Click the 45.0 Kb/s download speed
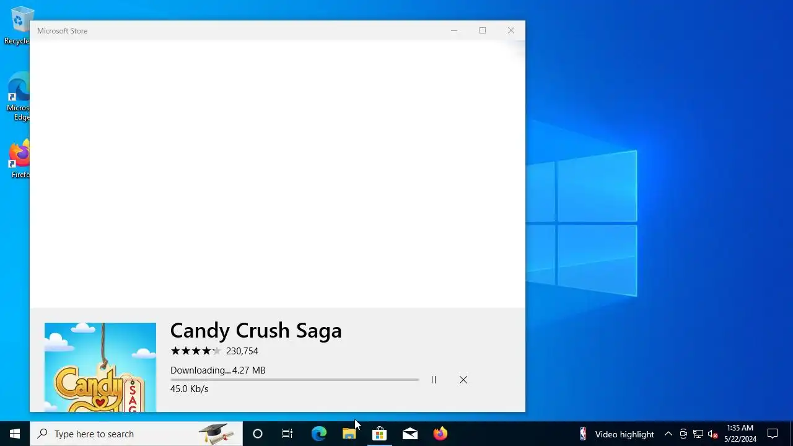 click(x=190, y=389)
